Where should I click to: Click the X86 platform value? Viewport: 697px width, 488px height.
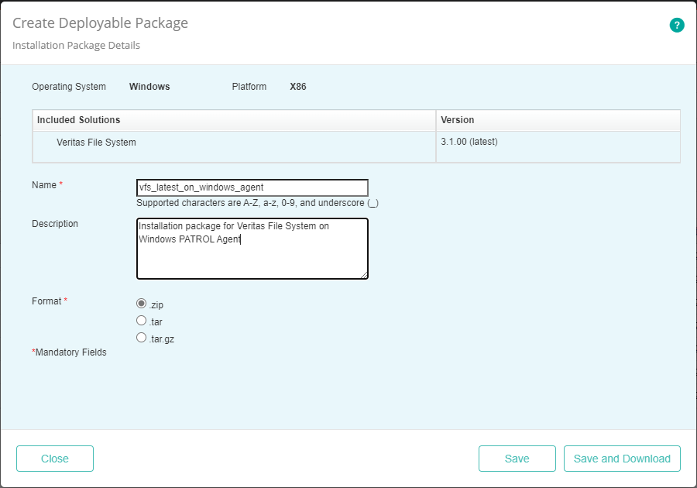[298, 87]
